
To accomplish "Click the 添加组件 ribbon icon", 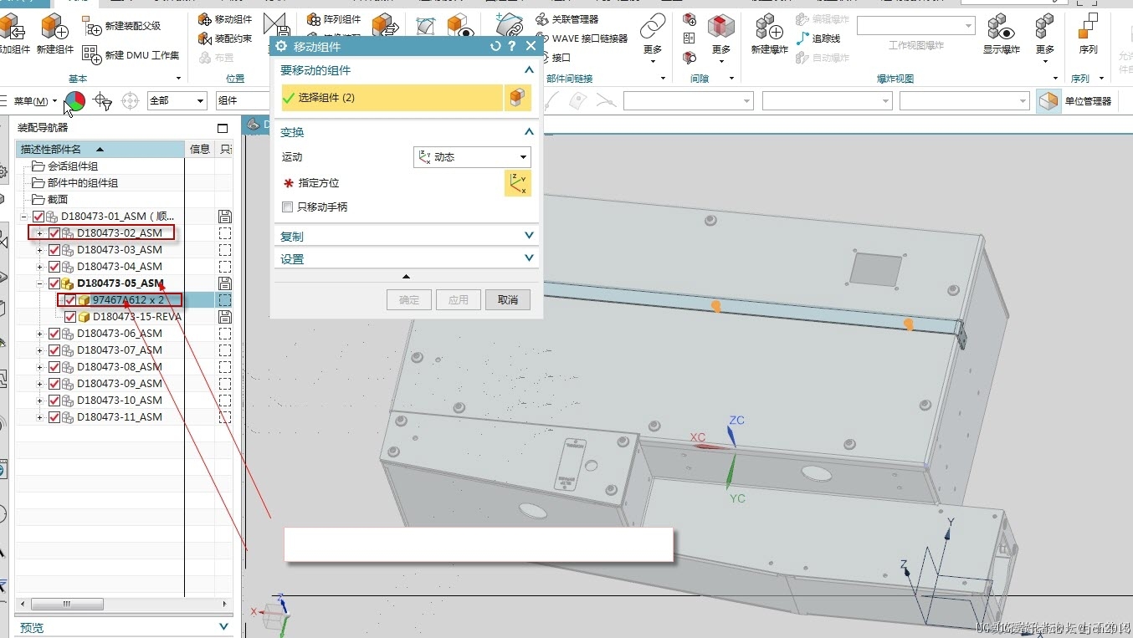I will [x=11, y=28].
